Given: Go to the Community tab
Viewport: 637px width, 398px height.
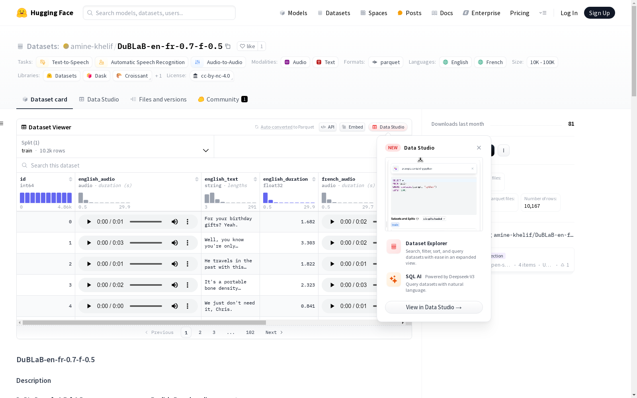Looking at the screenshot, I should [223, 99].
